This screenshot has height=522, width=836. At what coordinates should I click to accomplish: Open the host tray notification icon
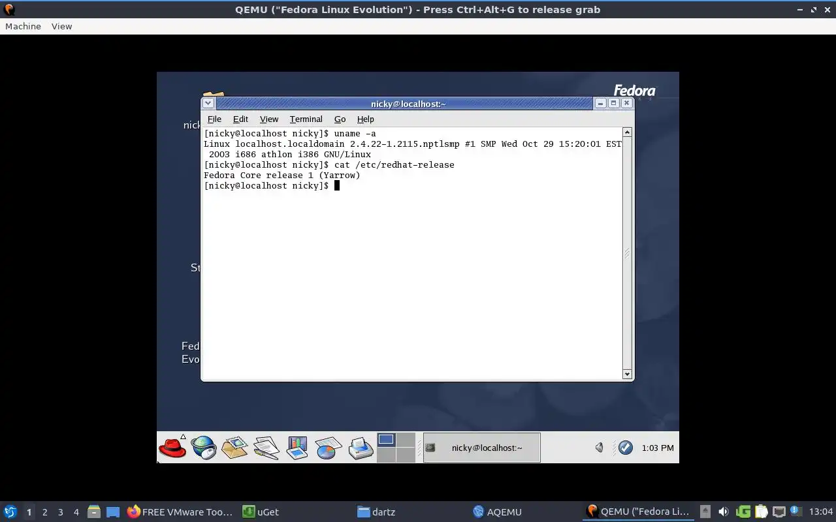pos(796,512)
